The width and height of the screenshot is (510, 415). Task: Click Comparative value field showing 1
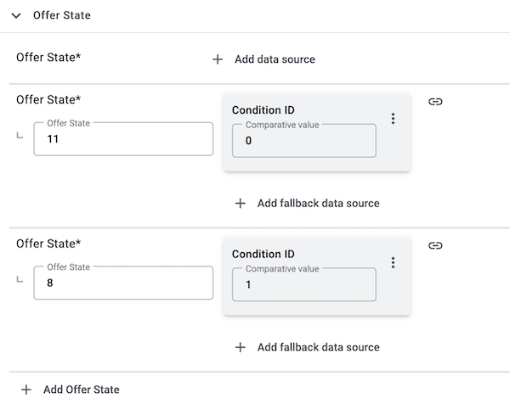(303, 285)
